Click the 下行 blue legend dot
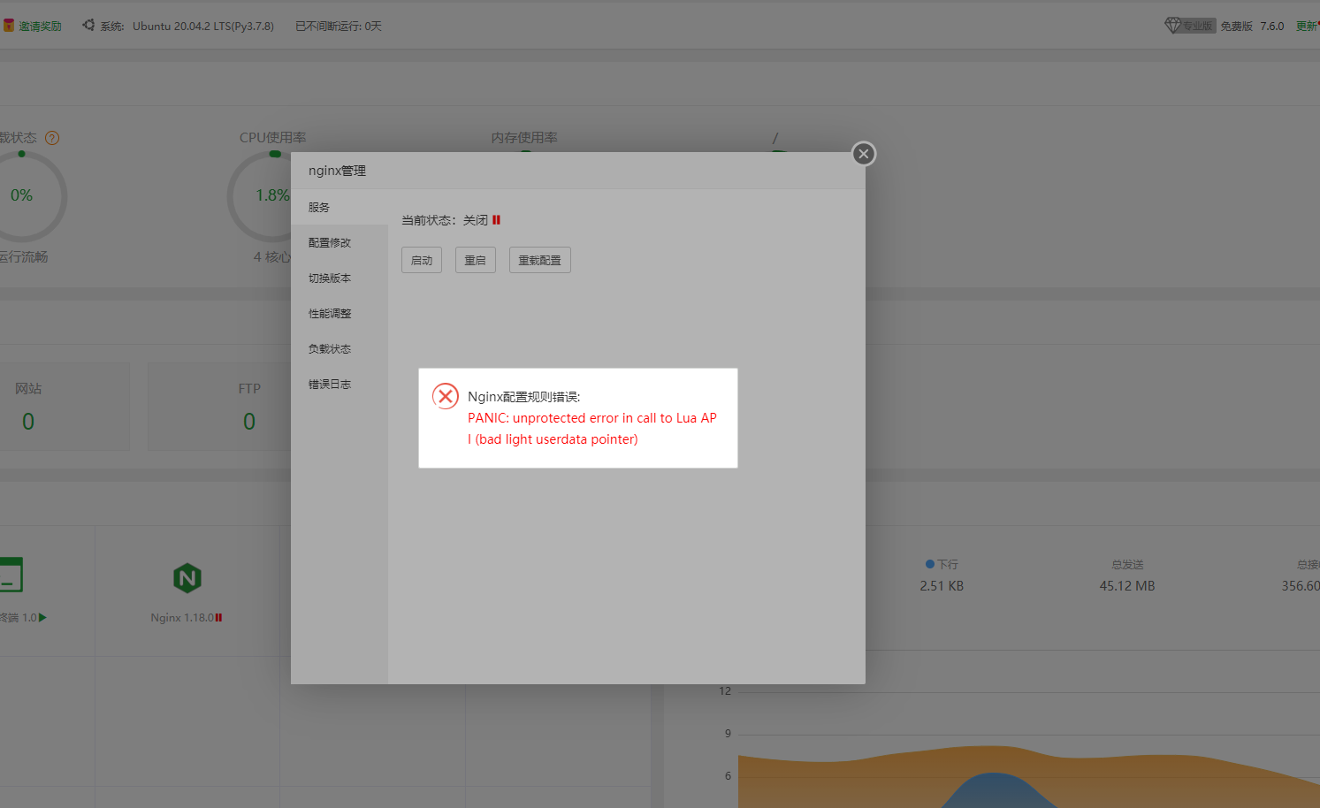Image resolution: width=1320 pixels, height=808 pixels. point(930,564)
